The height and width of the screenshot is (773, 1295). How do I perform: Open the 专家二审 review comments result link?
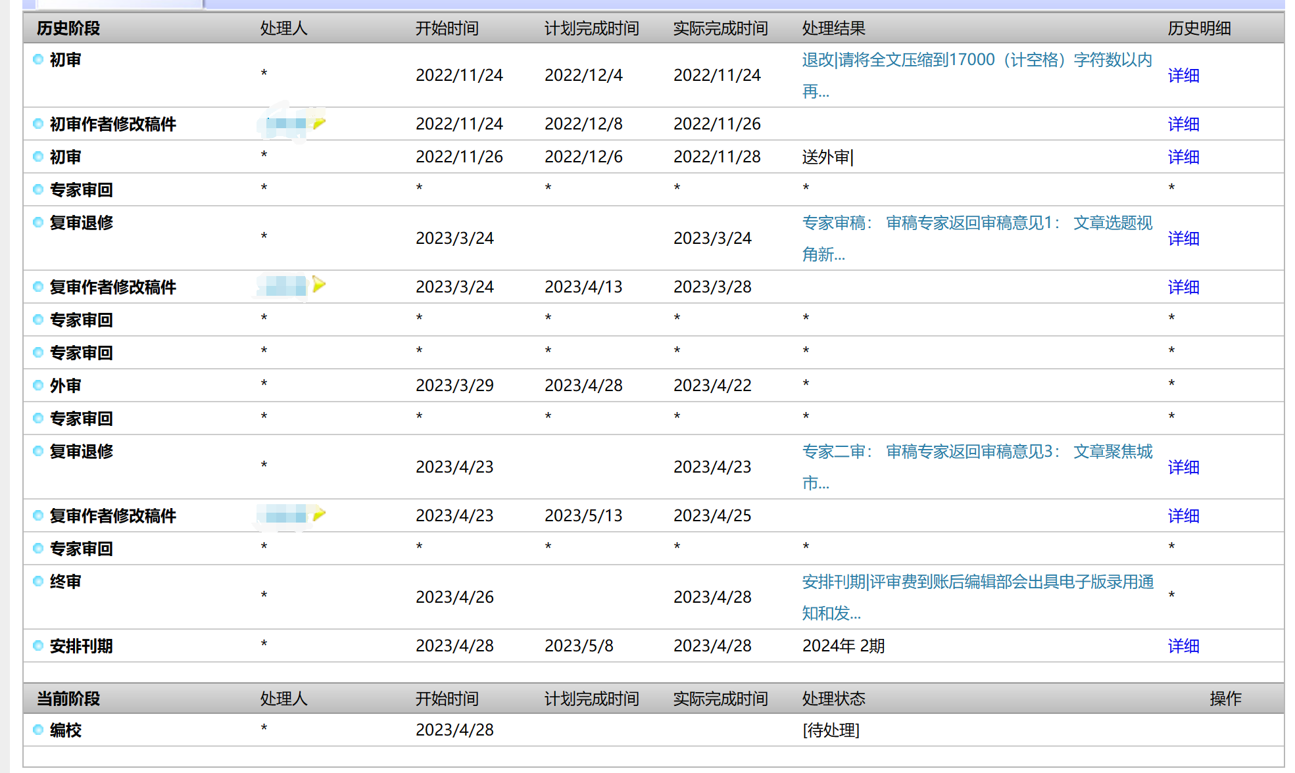[x=977, y=452]
